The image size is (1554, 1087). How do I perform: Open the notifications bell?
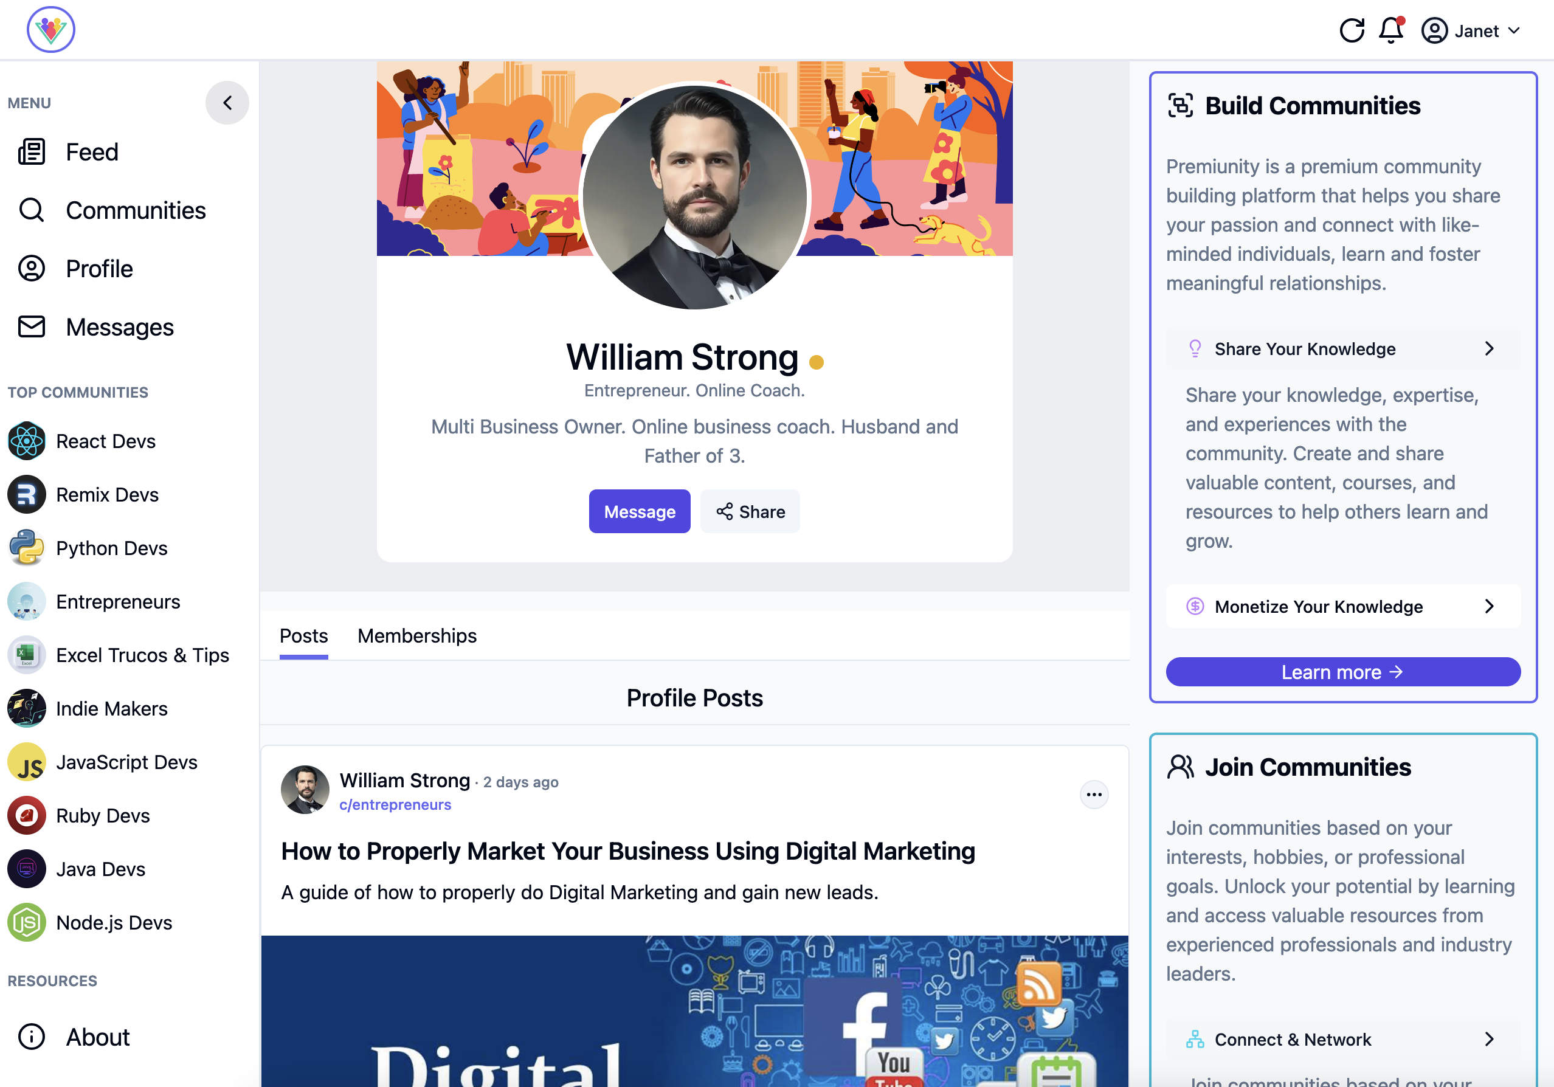pos(1391,30)
